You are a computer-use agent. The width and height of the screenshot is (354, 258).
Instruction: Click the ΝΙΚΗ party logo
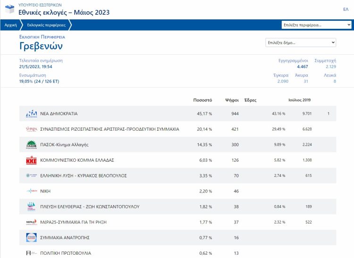click(x=31, y=191)
